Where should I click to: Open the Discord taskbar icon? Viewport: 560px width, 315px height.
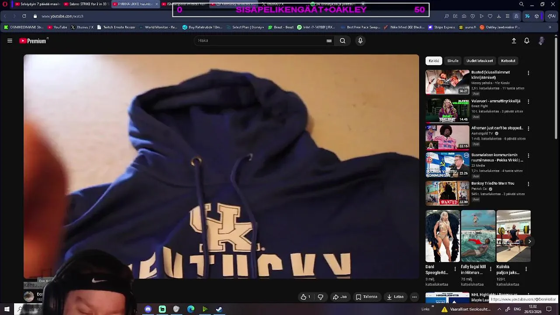[148, 309]
